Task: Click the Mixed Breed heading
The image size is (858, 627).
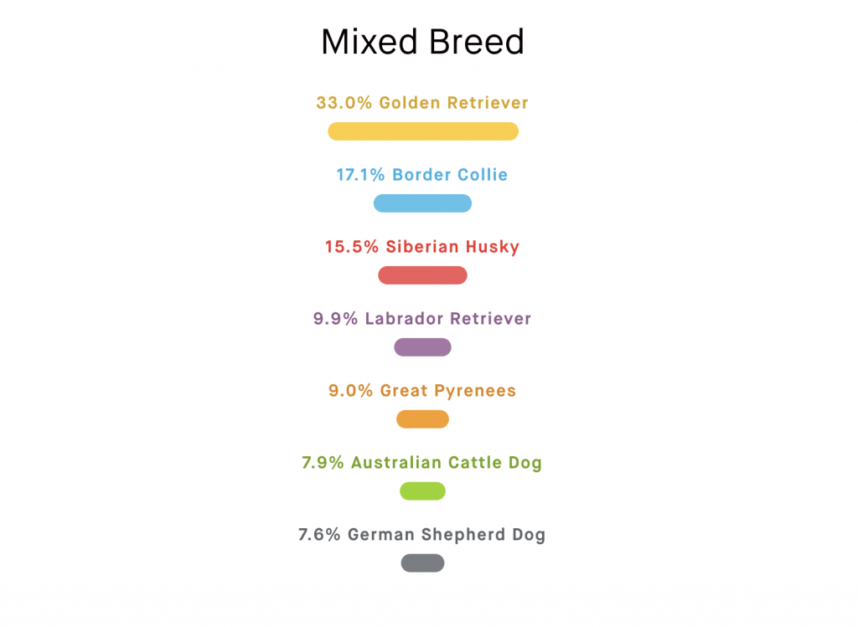Action: tap(422, 42)
